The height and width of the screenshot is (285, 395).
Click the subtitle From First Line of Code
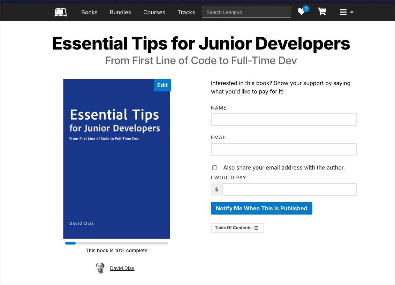(x=201, y=60)
